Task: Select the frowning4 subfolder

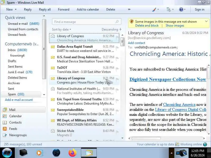Action: [17, 56]
